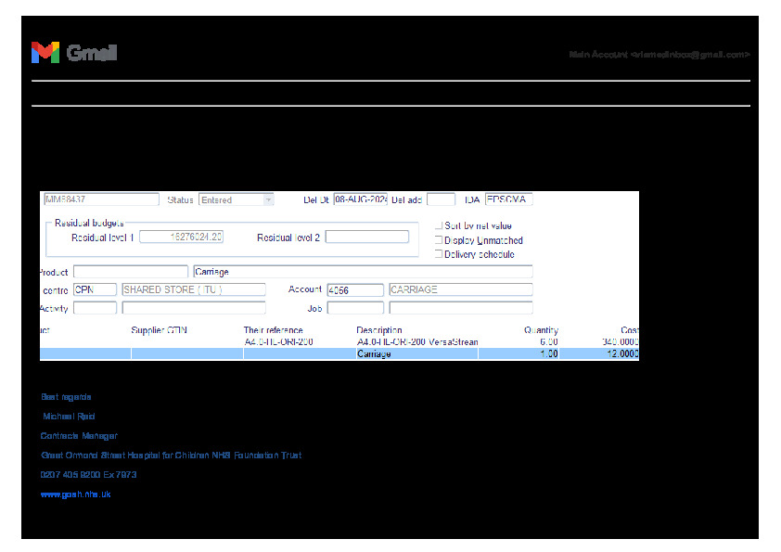Check the Delivery schedule option

tap(439, 254)
